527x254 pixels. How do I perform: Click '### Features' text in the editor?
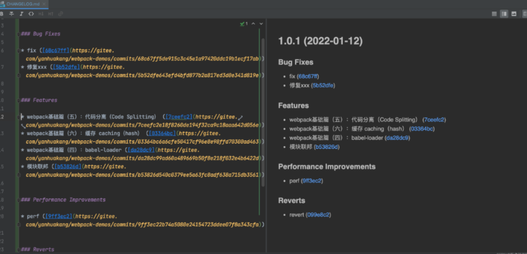click(x=39, y=100)
